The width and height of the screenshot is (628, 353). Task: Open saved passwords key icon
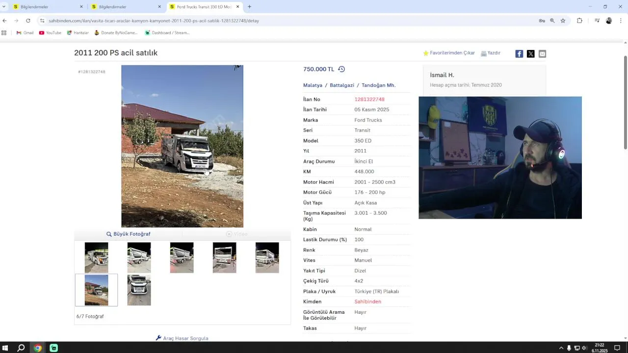pos(542,21)
